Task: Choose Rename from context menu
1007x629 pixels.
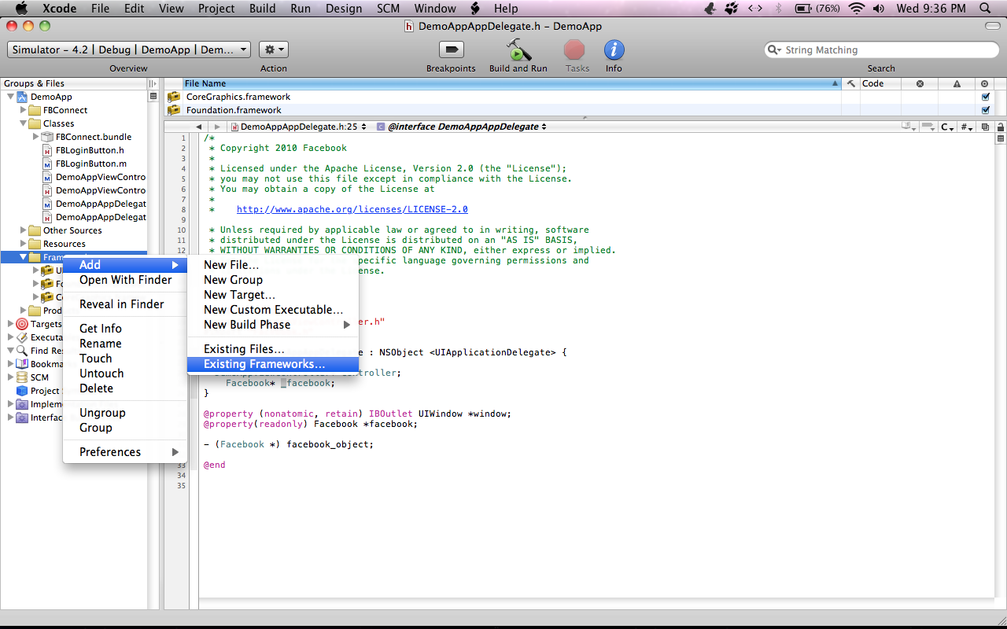Action: pyautogui.click(x=124, y=344)
